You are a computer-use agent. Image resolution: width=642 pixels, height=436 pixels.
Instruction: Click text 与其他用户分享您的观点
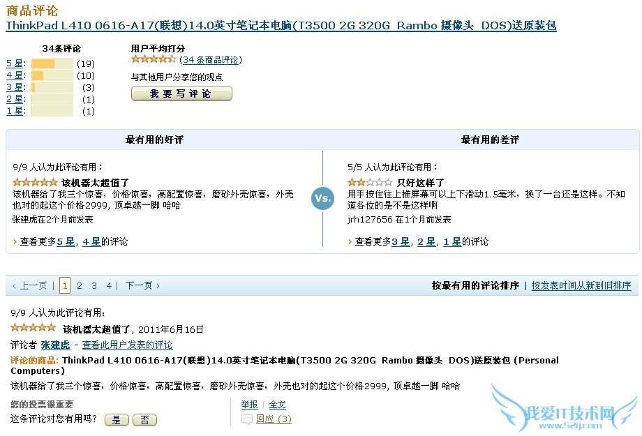pyautogui.click(x=177, y=77)
